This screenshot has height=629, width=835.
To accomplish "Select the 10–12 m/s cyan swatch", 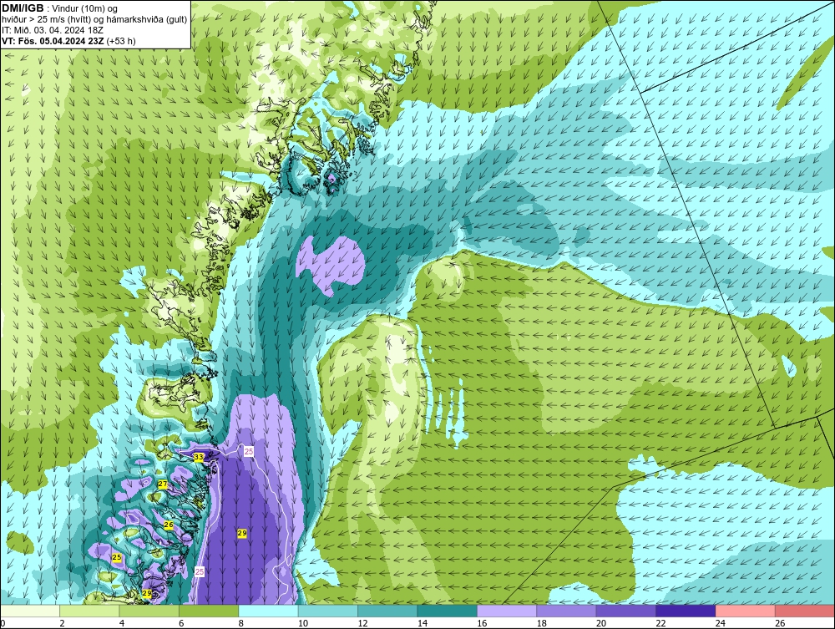I will coord(328,611).
